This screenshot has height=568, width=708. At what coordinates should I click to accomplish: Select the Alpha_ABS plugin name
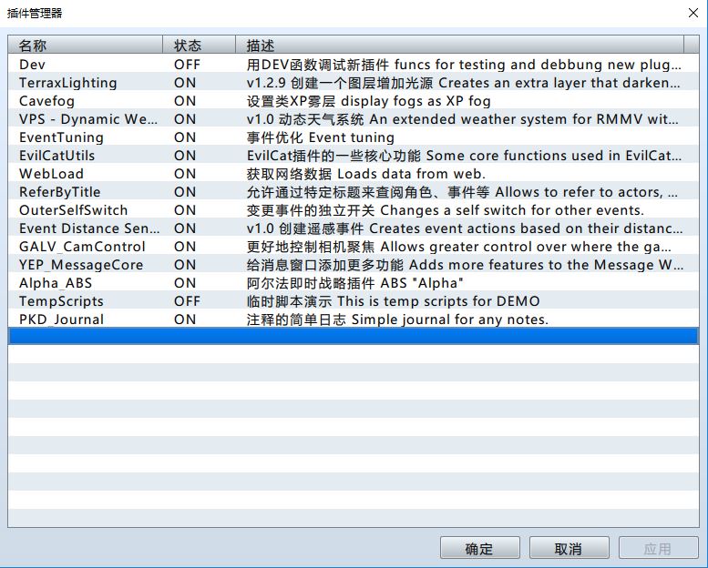tap(56, 283)
